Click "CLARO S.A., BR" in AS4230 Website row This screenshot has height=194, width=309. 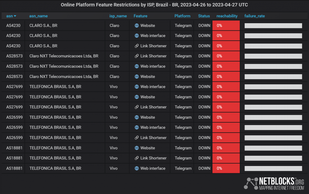43,26
